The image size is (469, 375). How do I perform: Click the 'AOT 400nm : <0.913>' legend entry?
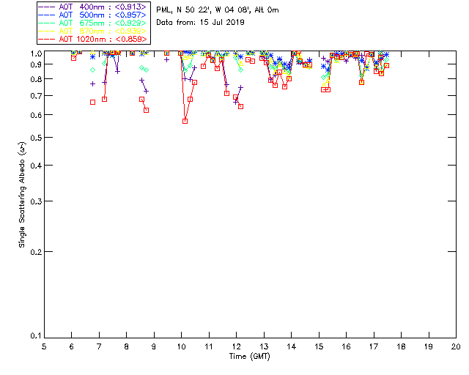click(x=92, y=7)
